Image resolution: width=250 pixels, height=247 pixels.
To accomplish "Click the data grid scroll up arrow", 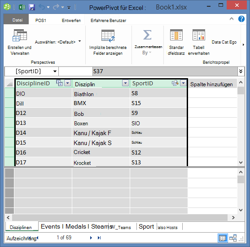I will click(241, 82).
